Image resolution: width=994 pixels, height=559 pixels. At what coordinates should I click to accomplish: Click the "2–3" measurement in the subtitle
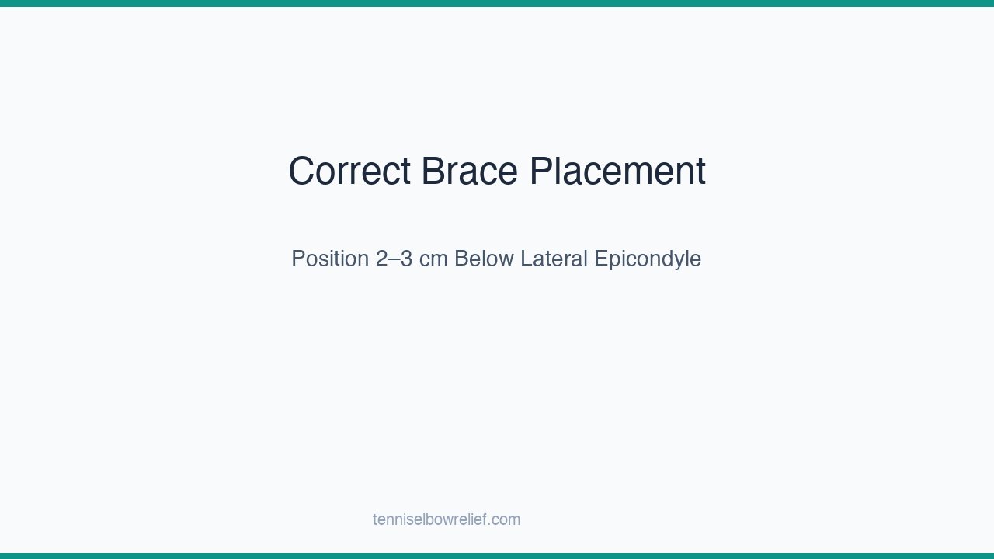[x=394, y=259]
